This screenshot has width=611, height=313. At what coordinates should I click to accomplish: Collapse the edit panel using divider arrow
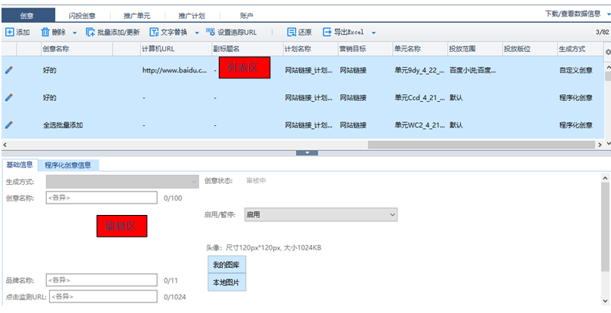pos(307,152)
